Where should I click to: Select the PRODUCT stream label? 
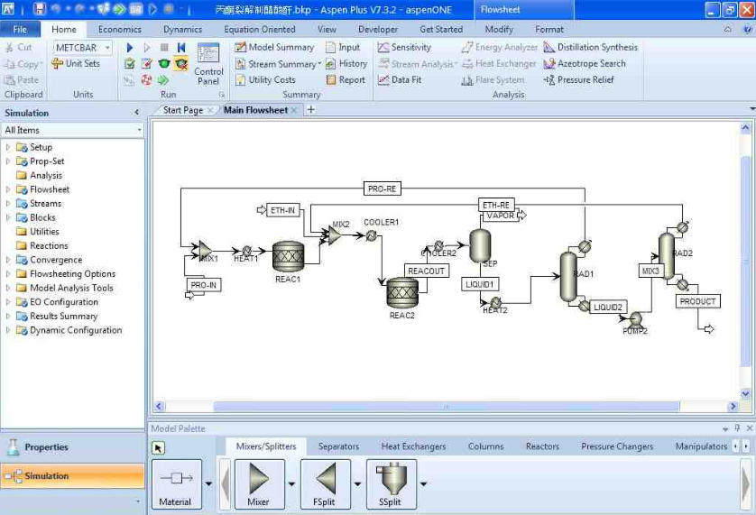pos(697,301)
